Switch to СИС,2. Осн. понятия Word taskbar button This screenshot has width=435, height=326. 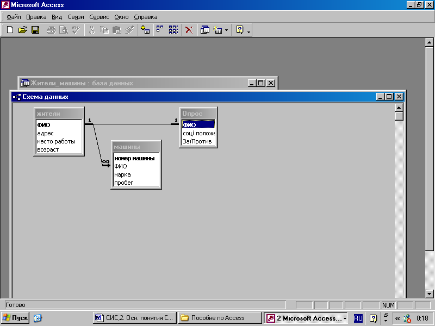(135, 318)
